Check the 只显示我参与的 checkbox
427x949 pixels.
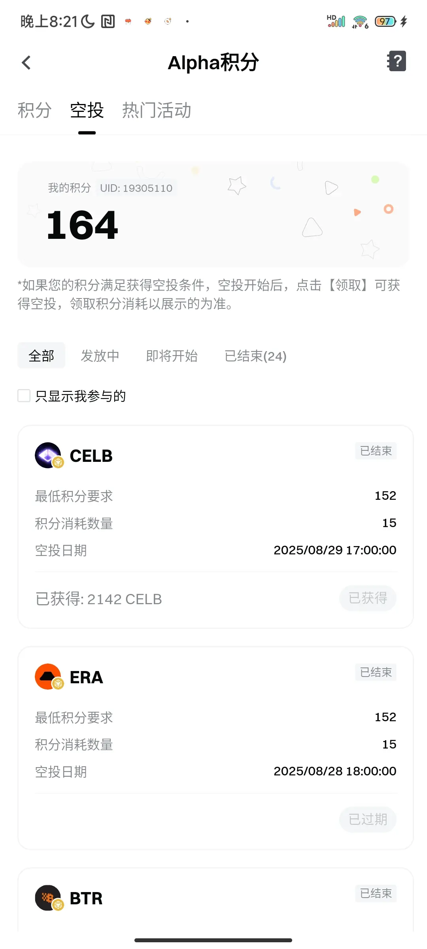pyautogui.click(x=24, y=395)
